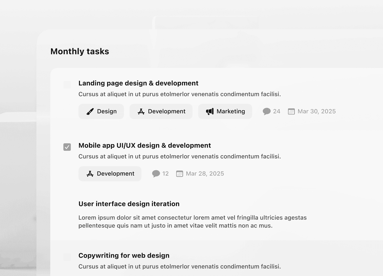Uncheck the Mobile app UI/UX design checkbox
Image resolution: width=383 pixels, height=276 pixels.
click(67, 147)
